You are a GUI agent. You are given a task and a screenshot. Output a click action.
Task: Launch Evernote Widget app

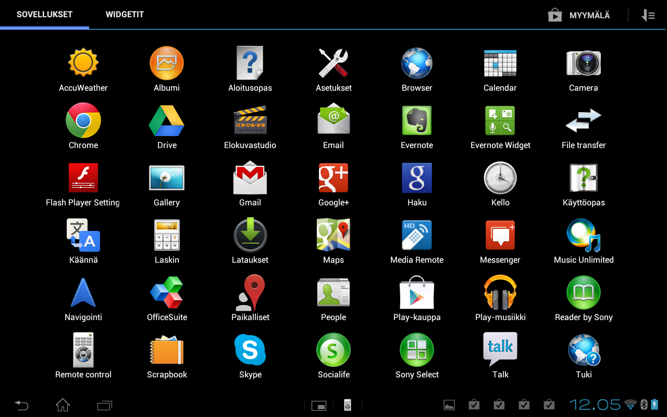(x=500, y=120)
